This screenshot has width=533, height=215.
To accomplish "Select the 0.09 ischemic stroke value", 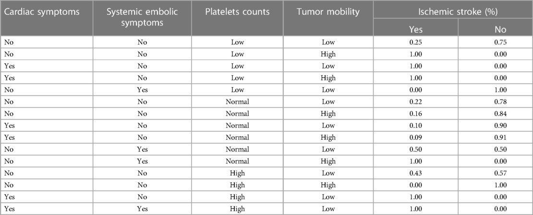I will (x=416, y=137).
